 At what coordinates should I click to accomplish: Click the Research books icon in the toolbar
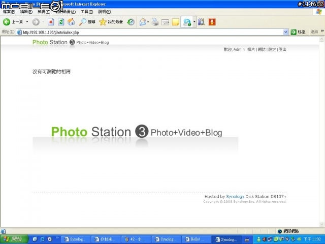click(x=201, y=22)
